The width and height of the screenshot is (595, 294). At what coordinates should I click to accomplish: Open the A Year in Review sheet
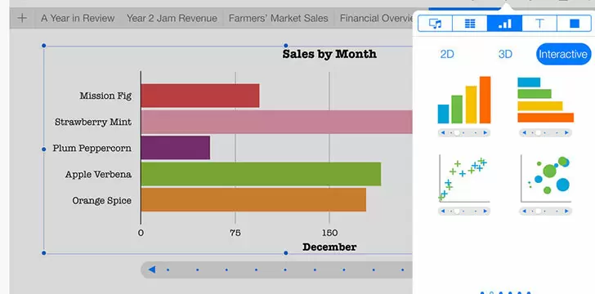[78, 18]
